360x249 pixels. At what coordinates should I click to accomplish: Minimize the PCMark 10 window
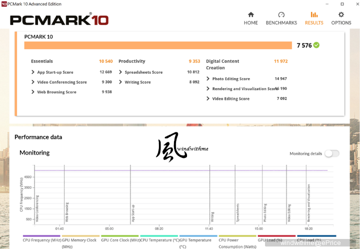point(327,4)
